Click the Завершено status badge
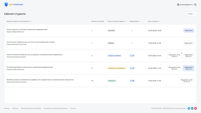The height and width of the screenshot is (113, 201). click(112, 81)
